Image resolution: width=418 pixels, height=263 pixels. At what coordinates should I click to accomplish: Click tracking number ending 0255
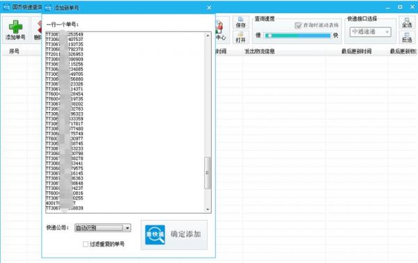coord(64,198)
